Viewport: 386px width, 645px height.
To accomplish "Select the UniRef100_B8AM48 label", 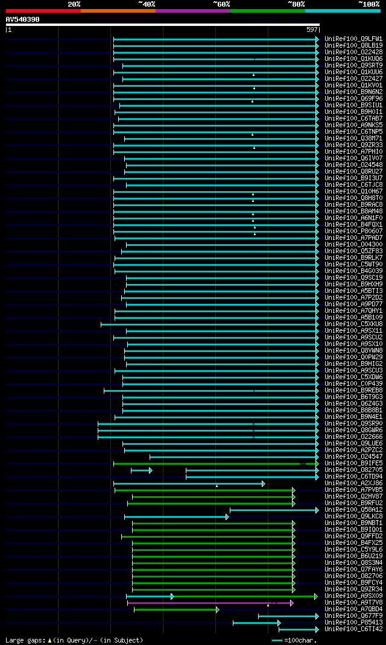I will (x=353, y=212).
